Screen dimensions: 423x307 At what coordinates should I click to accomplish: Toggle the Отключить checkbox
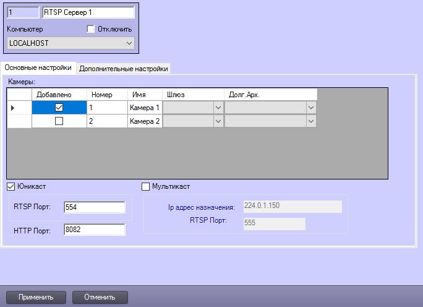coord(91,29)
